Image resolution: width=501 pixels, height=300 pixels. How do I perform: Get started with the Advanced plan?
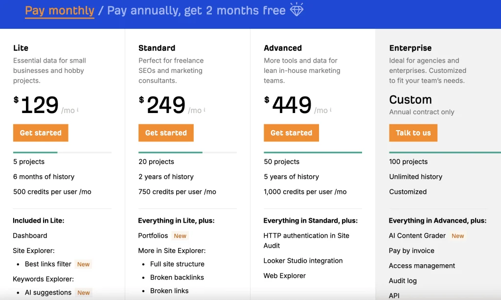click(x=291, y=133)
